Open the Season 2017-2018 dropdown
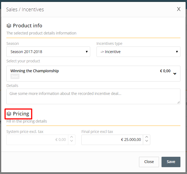 [48, 52]
